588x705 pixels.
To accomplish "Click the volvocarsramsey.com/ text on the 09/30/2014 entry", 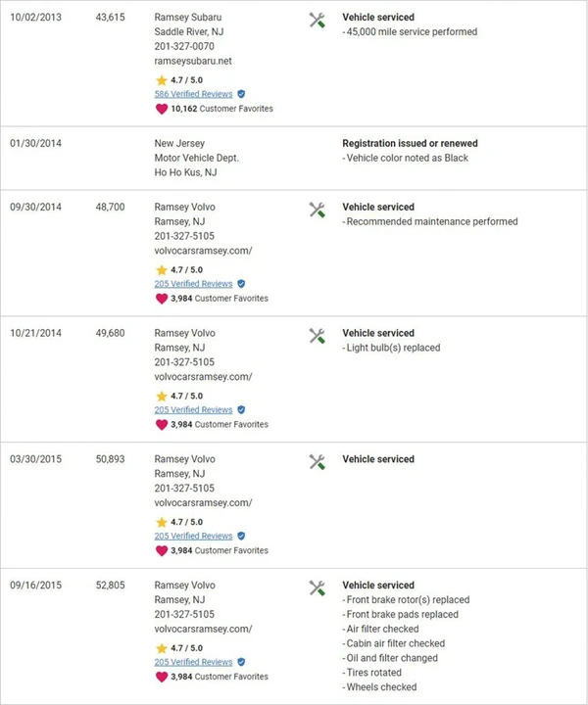I will click(203, 251).
